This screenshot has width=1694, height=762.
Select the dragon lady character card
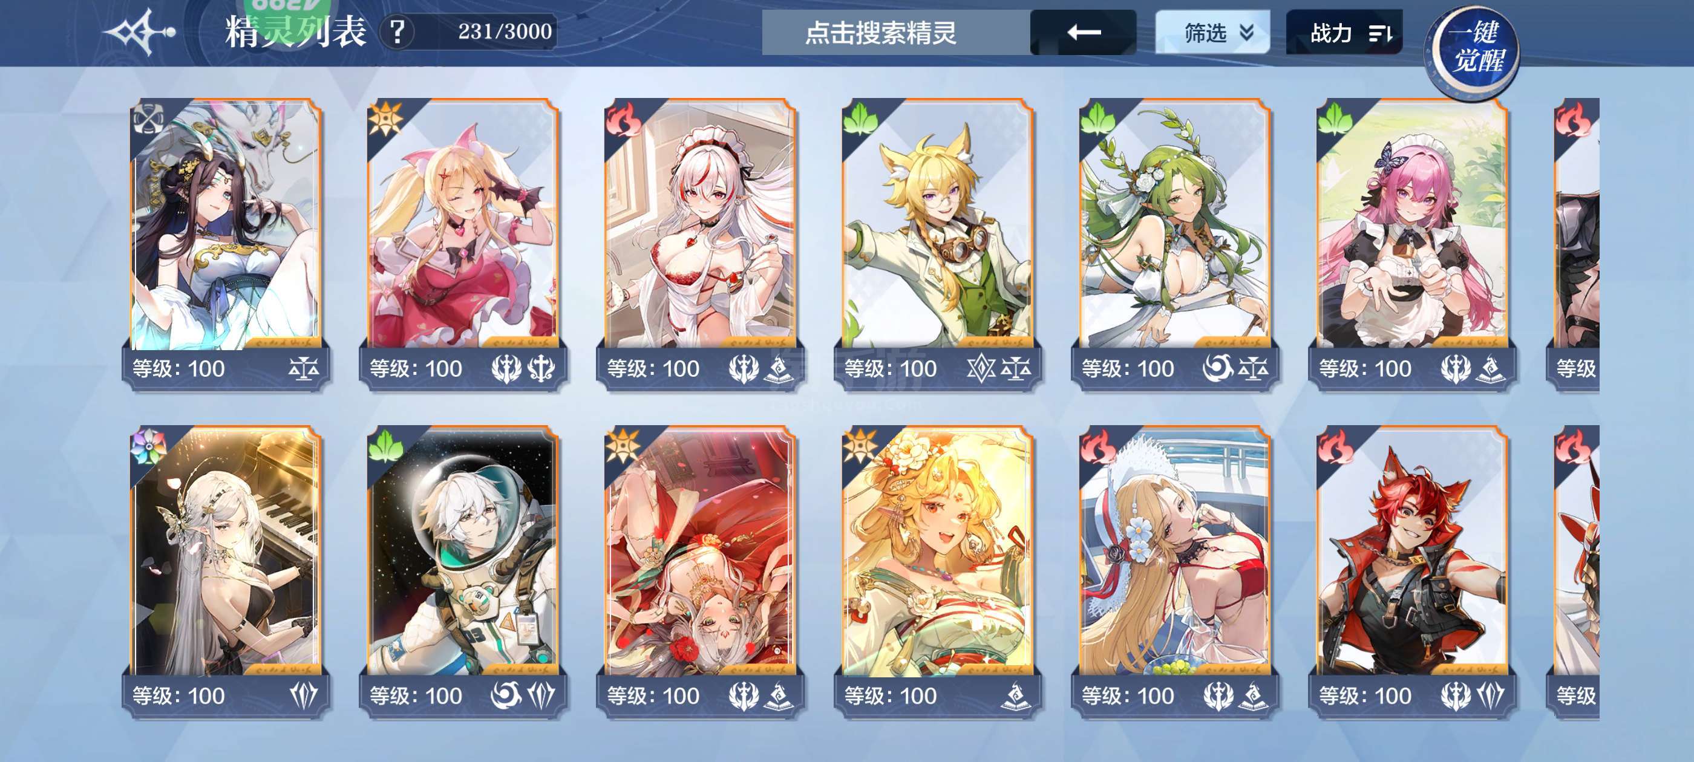tap(226, 243)
